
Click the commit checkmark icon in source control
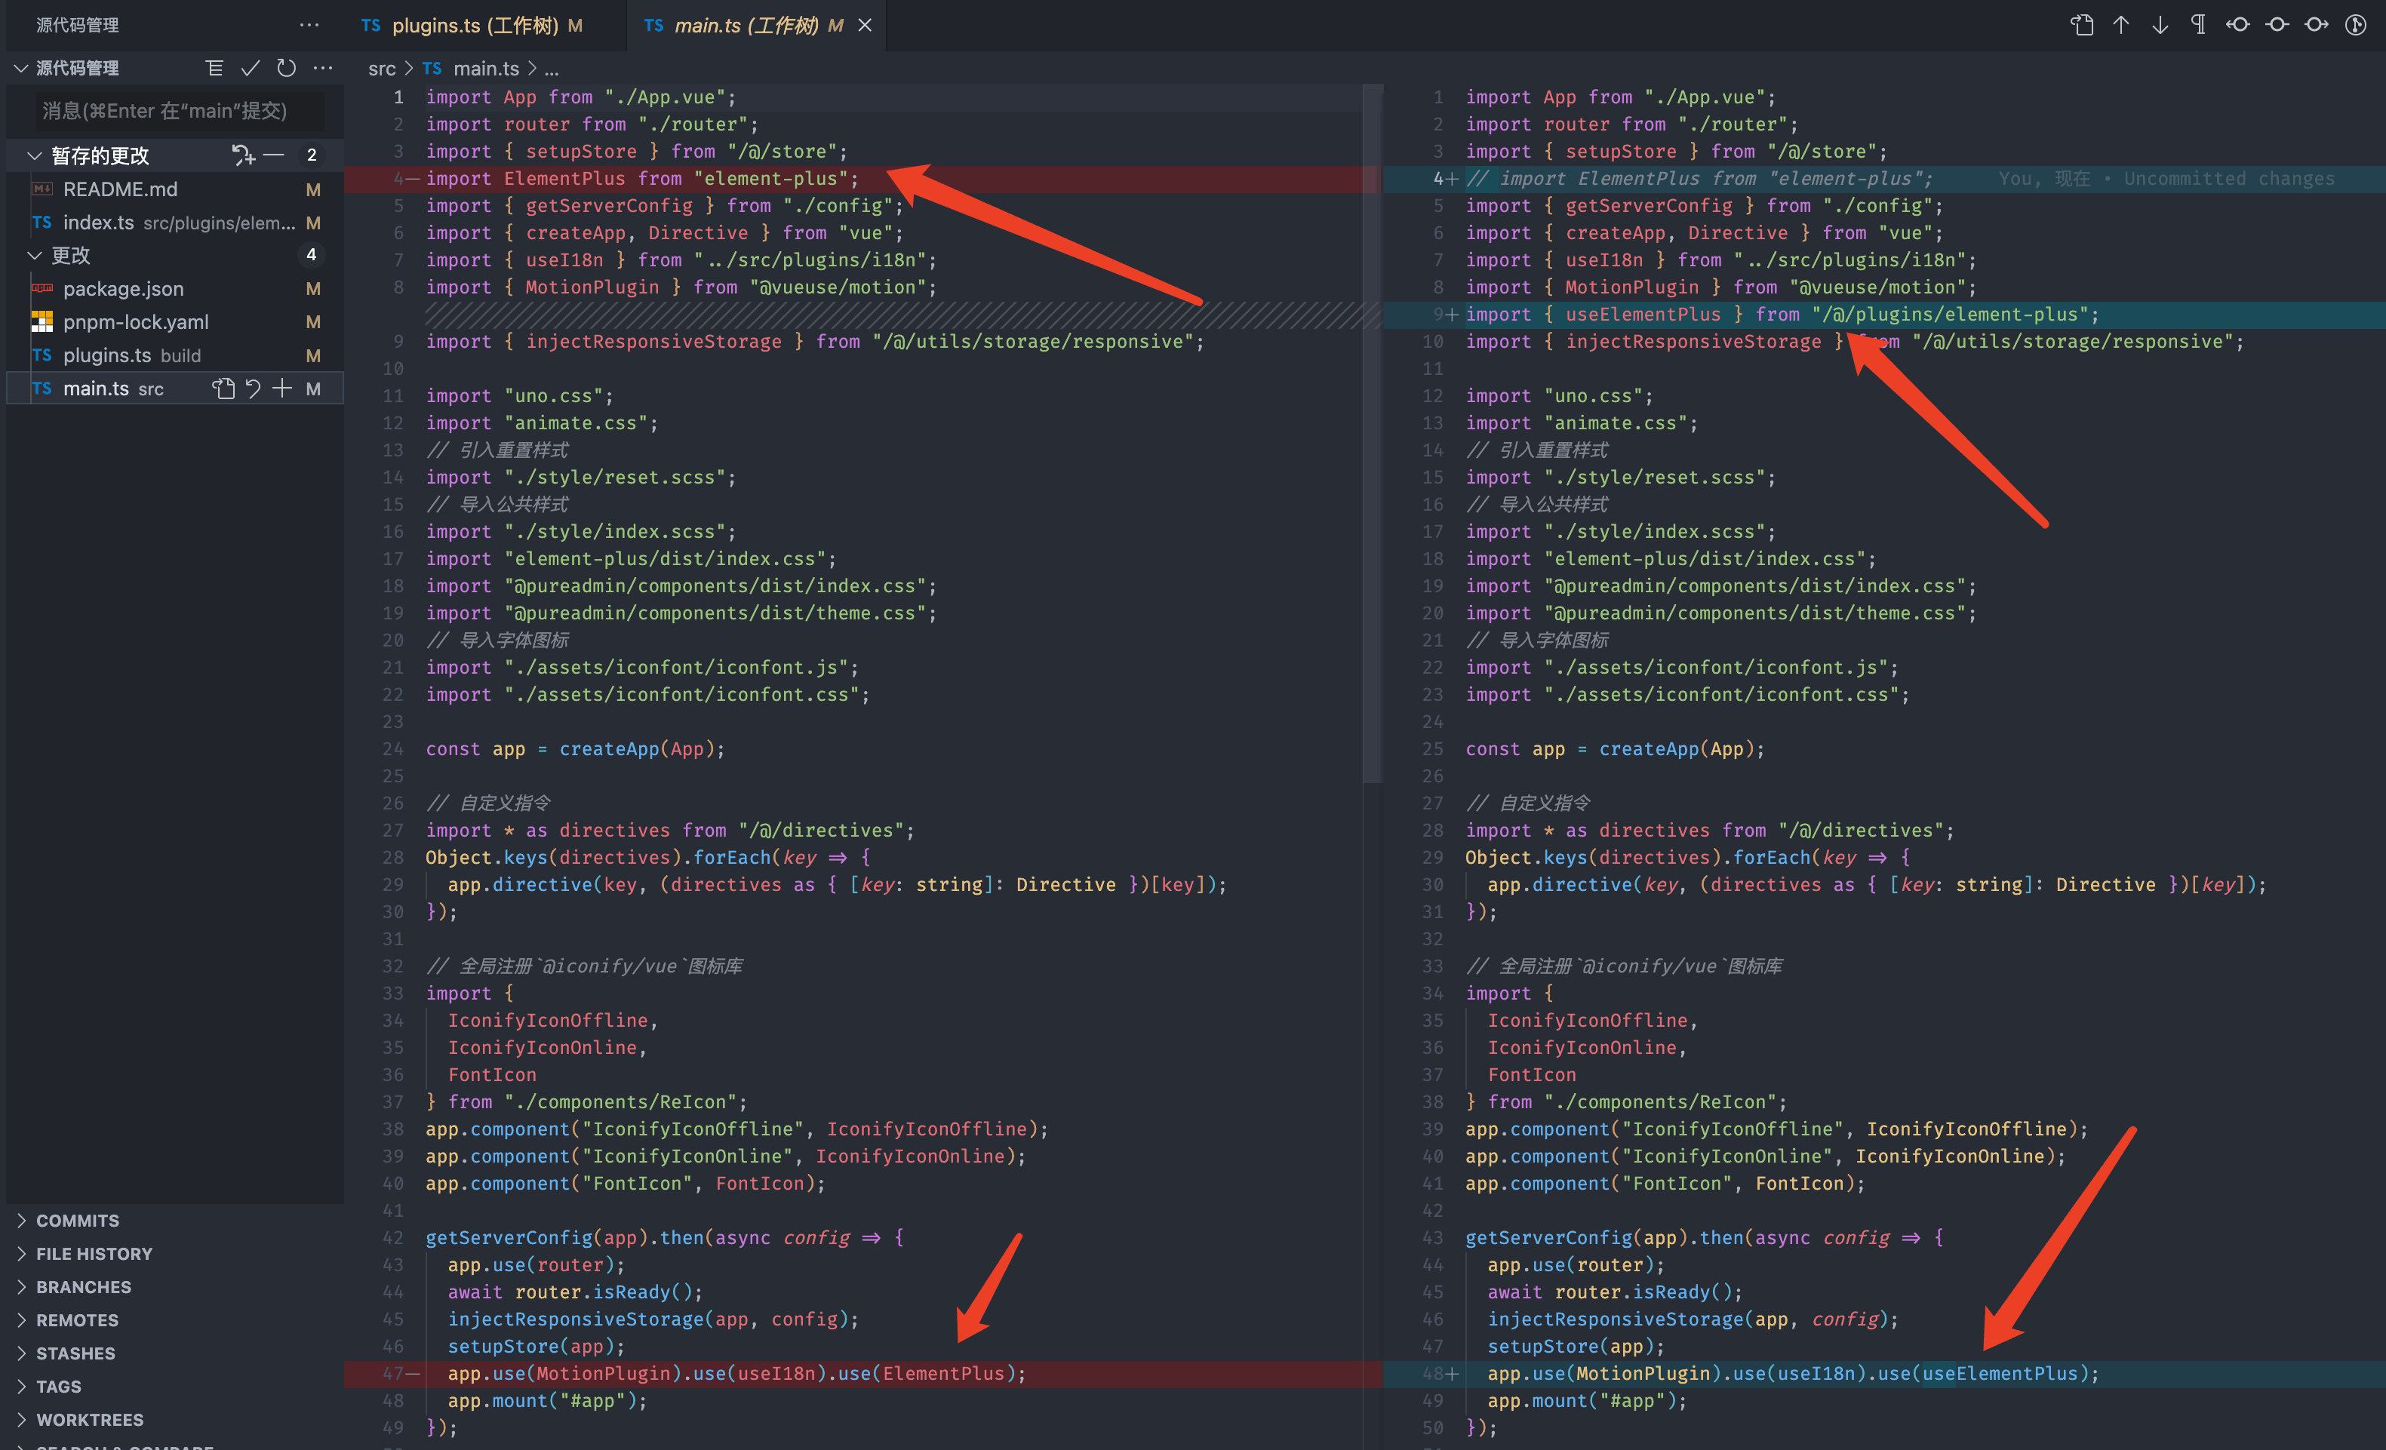[x=250, y=68]
